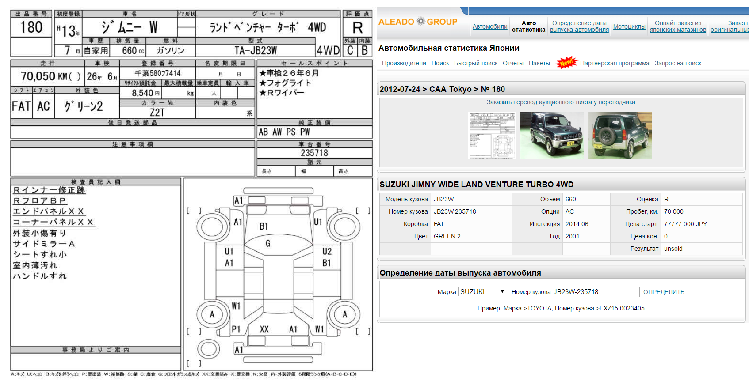Open Определение даты выпуска автомобиля tab

coord(579,26)
